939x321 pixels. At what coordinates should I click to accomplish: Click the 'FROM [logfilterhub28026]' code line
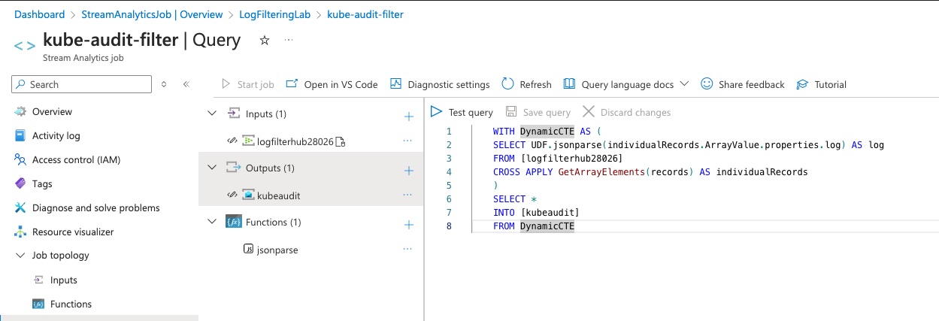[558, 158]
